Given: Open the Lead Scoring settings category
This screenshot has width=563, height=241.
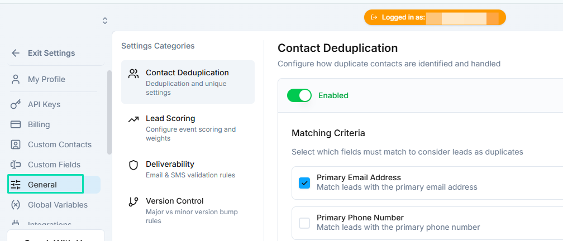Looking at the screenshot, I should [188, 128].
